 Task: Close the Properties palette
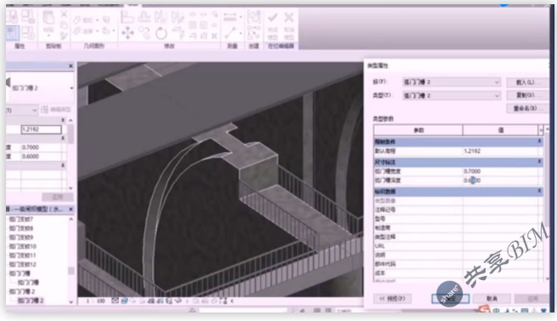(x=71, y=66)
